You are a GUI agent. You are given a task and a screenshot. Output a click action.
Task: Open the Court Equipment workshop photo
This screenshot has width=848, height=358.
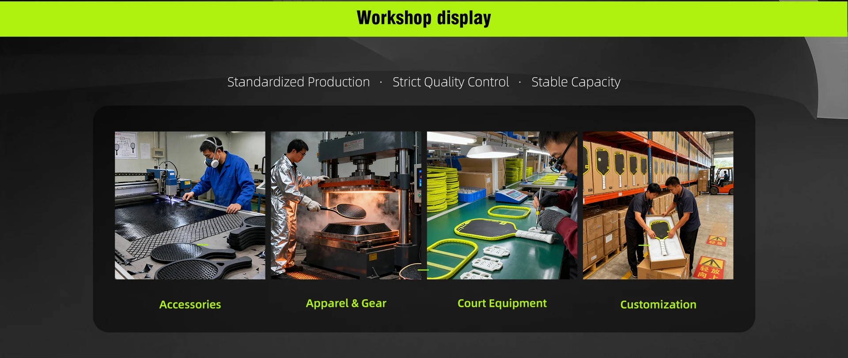[x=502, y=205]
